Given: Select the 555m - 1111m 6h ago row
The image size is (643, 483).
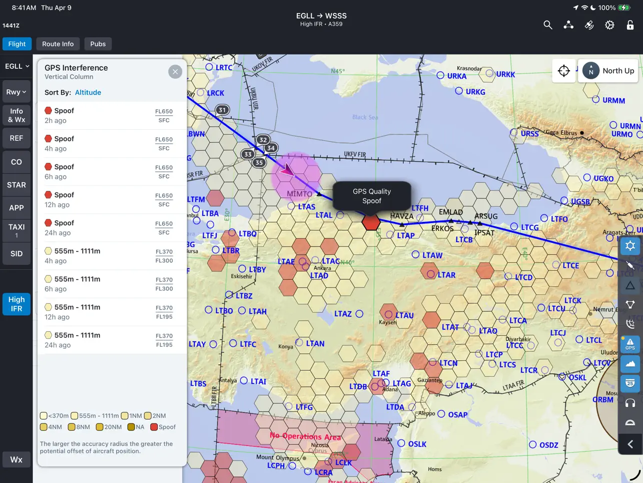Looking at the screenshot, I should point(112,284).
